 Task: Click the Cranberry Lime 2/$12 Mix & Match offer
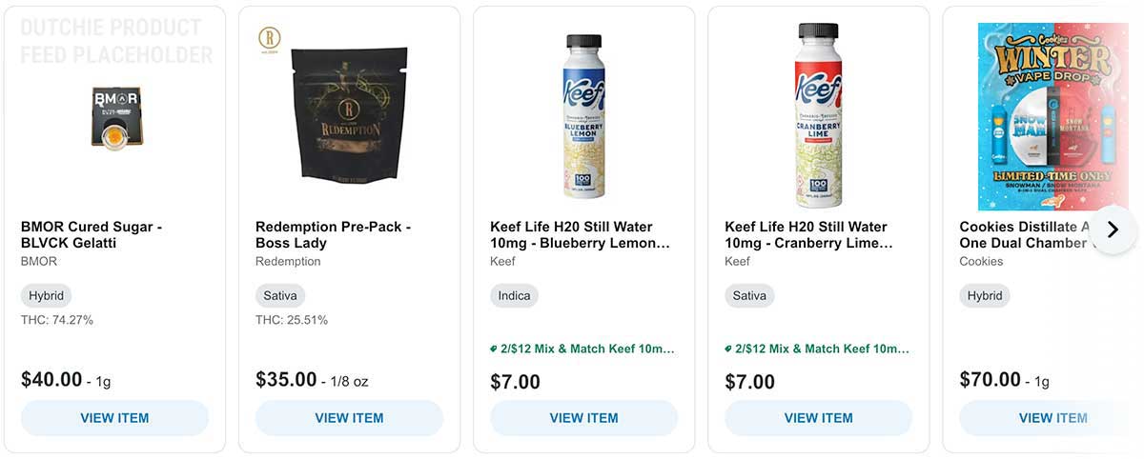[x=817, y=349]
